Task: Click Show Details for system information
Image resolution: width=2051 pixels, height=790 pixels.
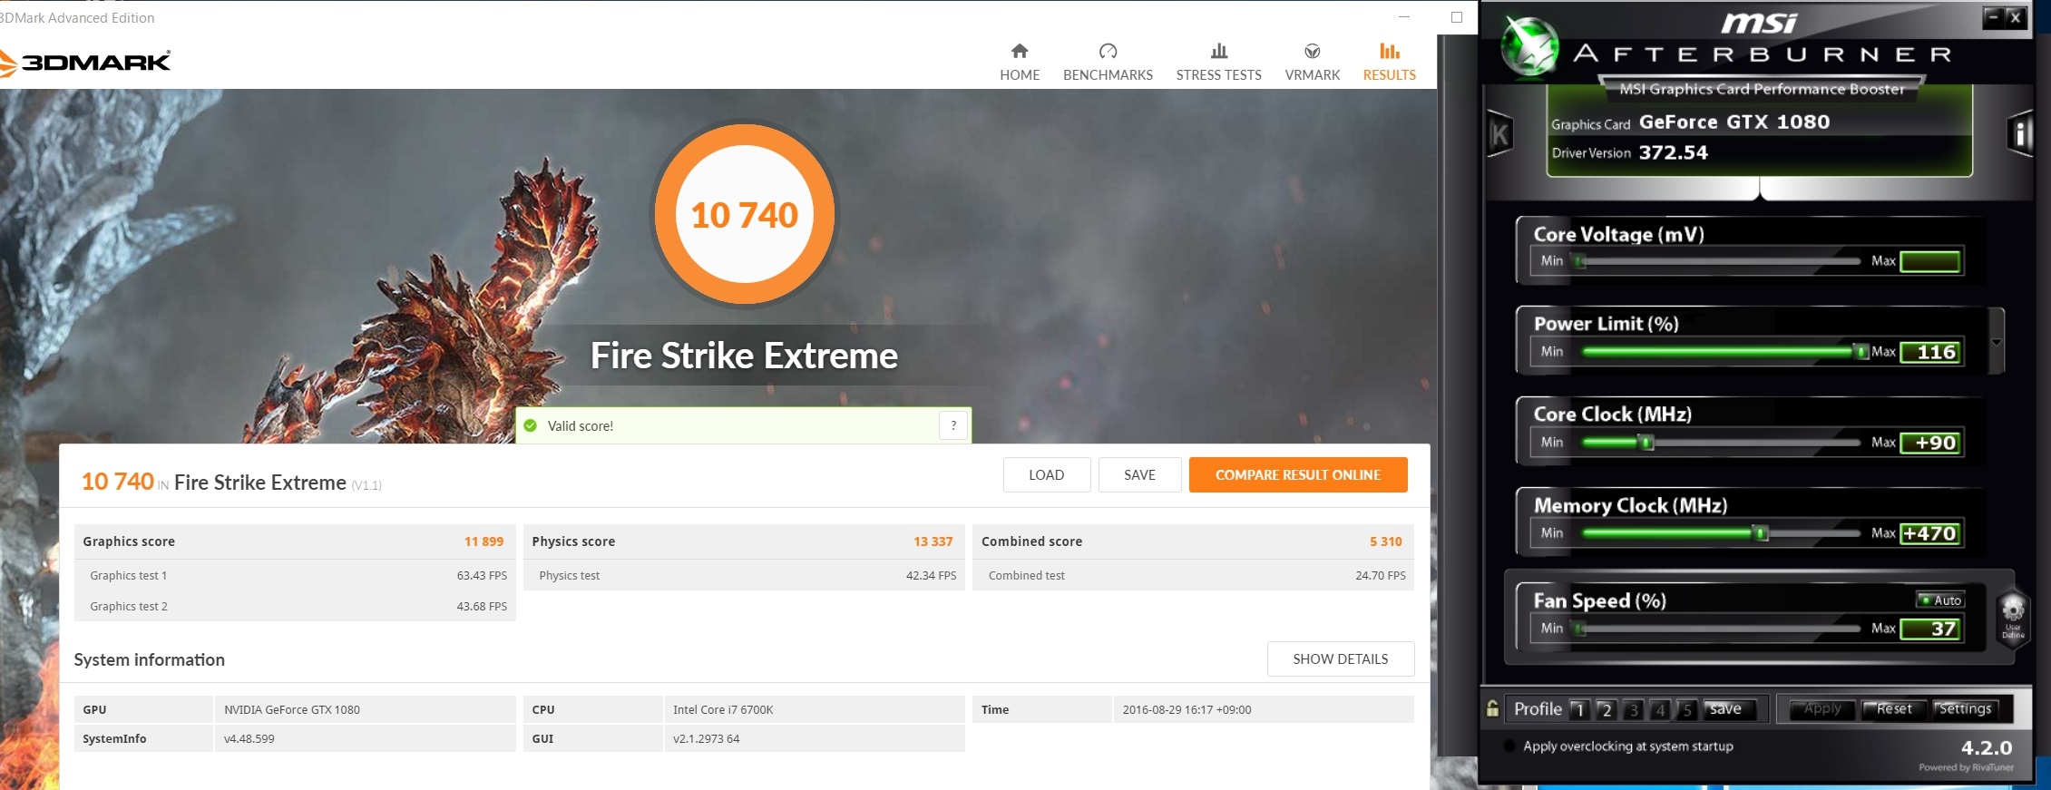Action: (1341, 658)
